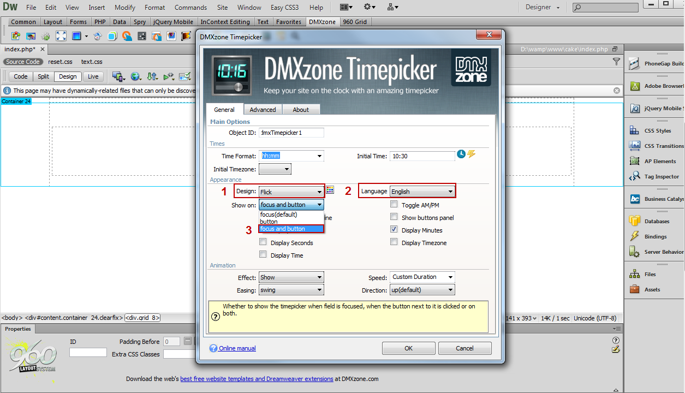Click the color grid icon beside Design dropdown
The image size is (685, 393).
330,190
